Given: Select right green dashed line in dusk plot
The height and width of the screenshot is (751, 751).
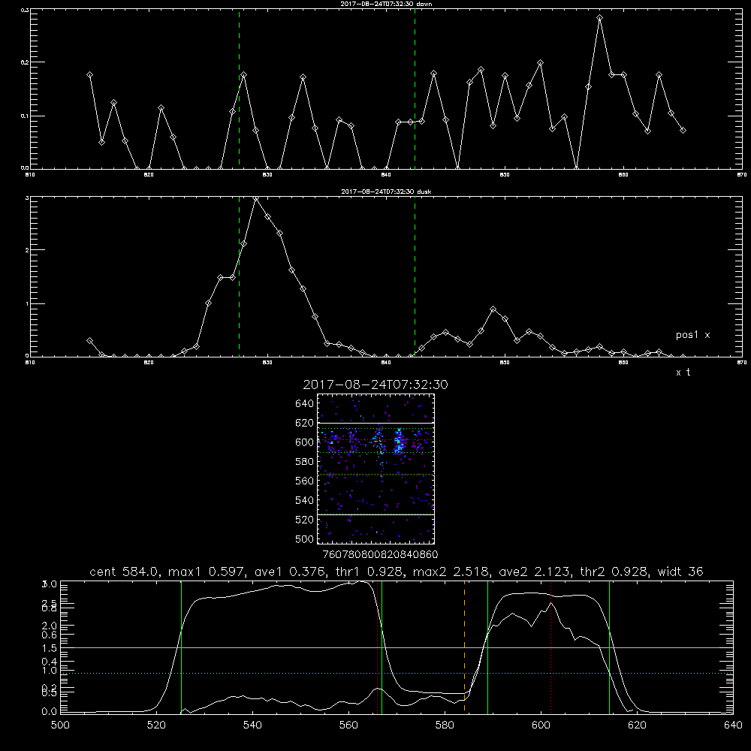Looking at the screenshot, I should pyautogui.click(x=415, y=276).
